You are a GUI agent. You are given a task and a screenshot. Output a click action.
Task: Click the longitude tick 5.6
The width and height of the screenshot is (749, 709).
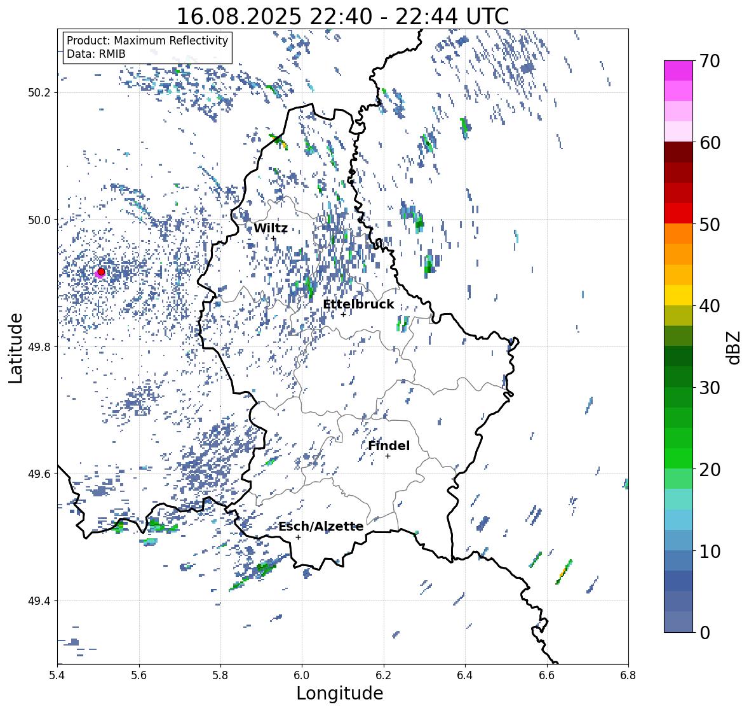(139, 675)
